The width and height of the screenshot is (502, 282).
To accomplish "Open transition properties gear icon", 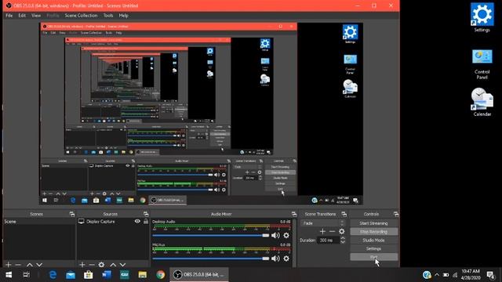I will point(342,231).
